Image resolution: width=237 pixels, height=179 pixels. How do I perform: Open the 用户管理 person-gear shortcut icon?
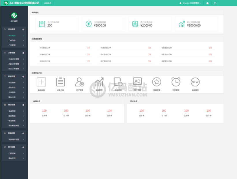(x=80, y=82)
